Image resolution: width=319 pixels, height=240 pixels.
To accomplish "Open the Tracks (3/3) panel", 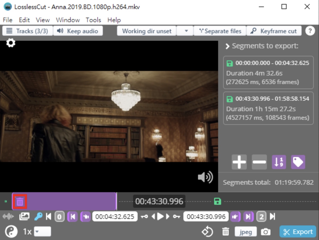I will click(27, 31).
